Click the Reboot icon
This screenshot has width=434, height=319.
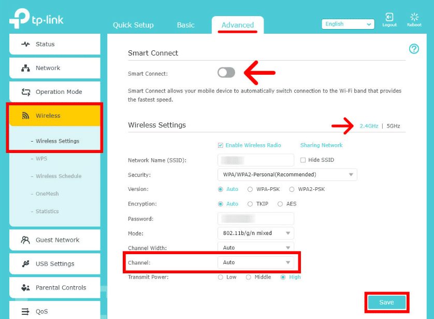coord(414,17)
